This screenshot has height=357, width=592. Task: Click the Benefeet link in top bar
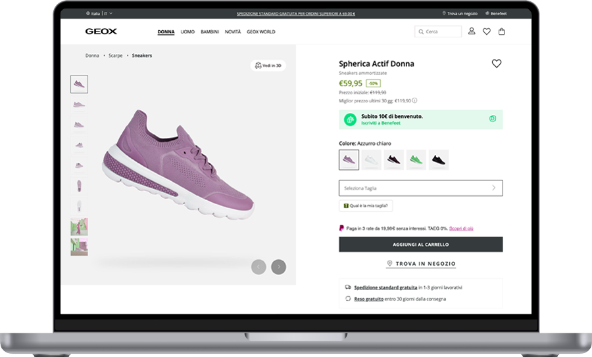[x=496, y=14]
